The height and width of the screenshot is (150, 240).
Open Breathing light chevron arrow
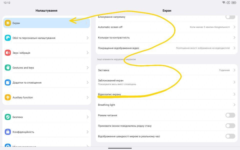(x=234, y=105)
